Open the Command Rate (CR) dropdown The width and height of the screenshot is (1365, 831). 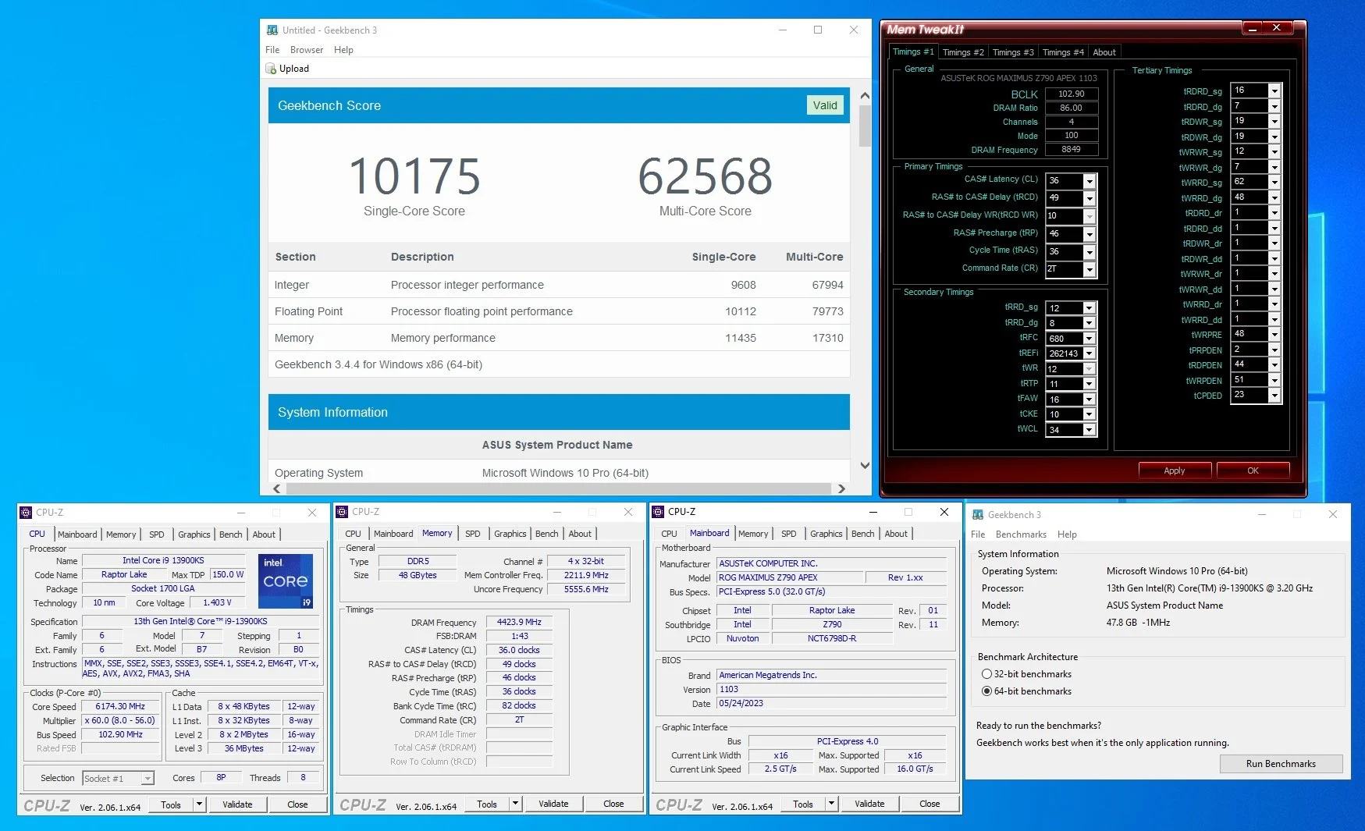pyautogui.click(x=1090, y=269)
